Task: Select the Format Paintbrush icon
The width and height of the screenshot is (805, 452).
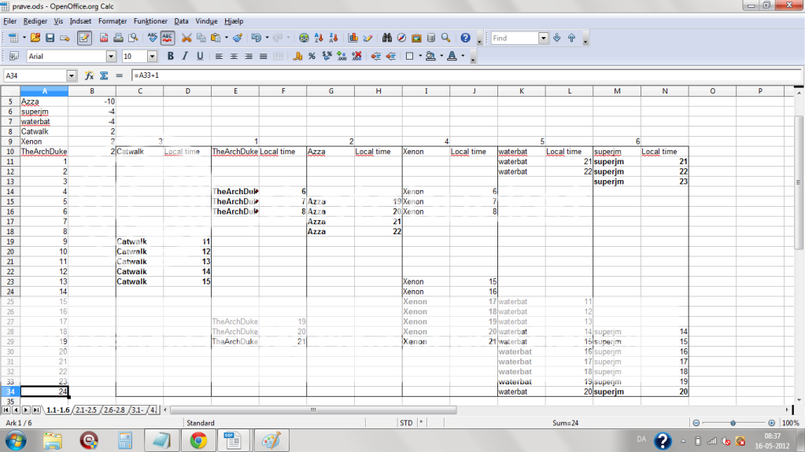Action: [238, 38]
